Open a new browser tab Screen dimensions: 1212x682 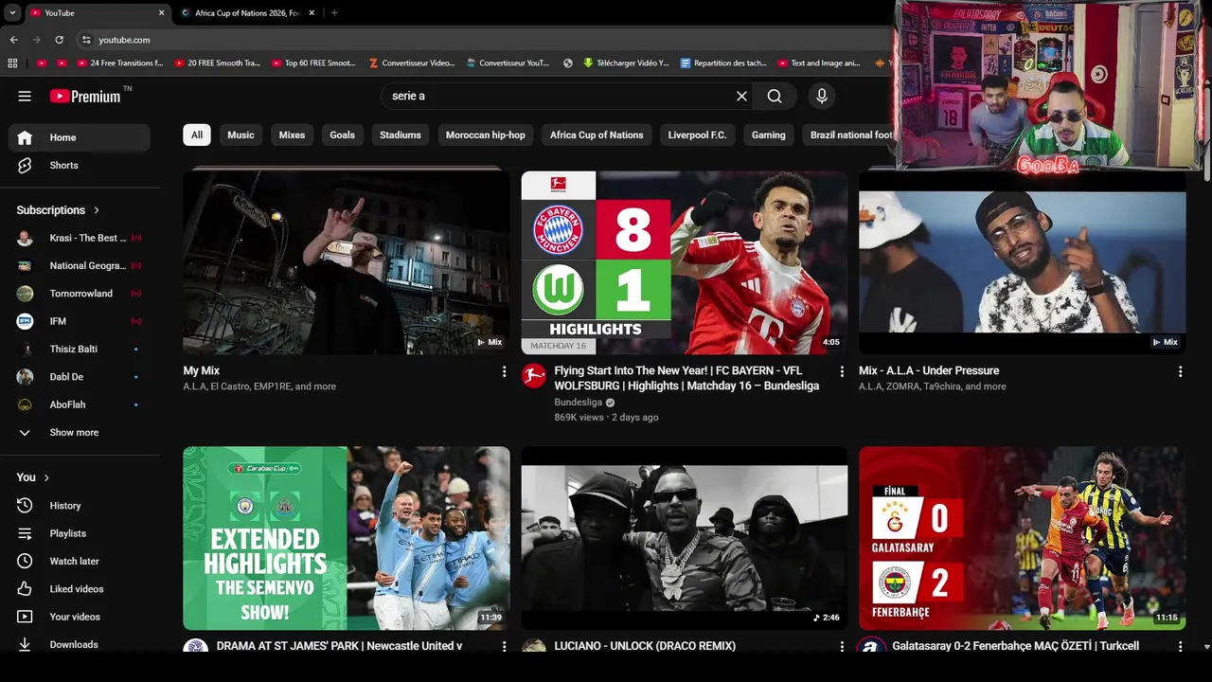334,13
